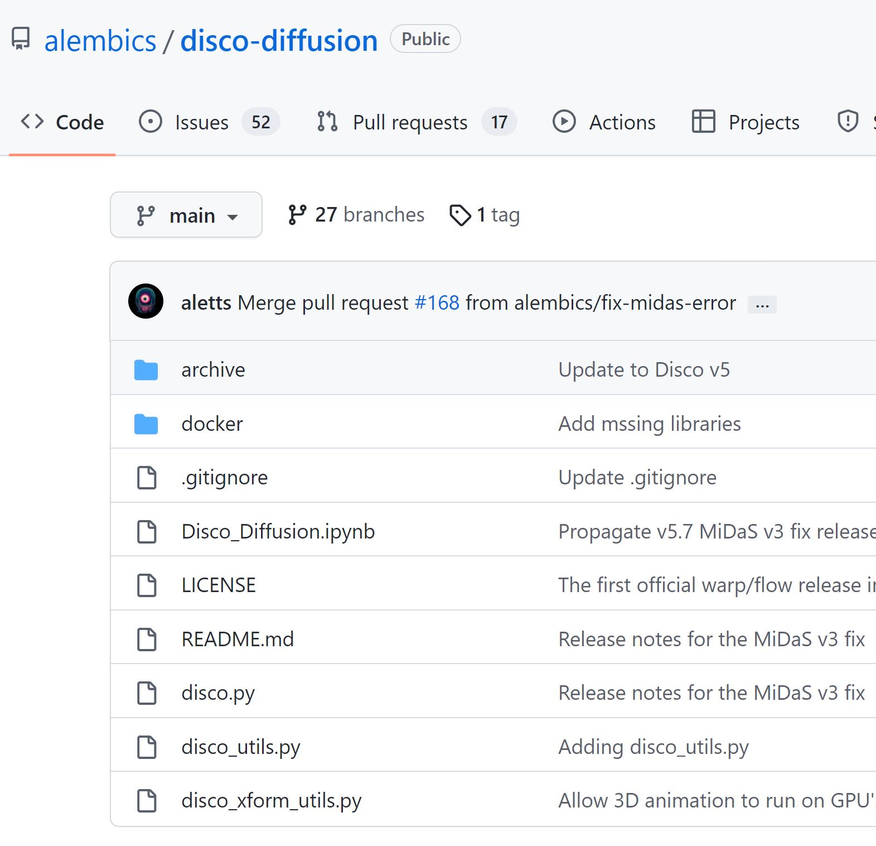Click the aletts user avatar
Image resolution: width=876 pixels, height=846 pixels.
point(146,301)
